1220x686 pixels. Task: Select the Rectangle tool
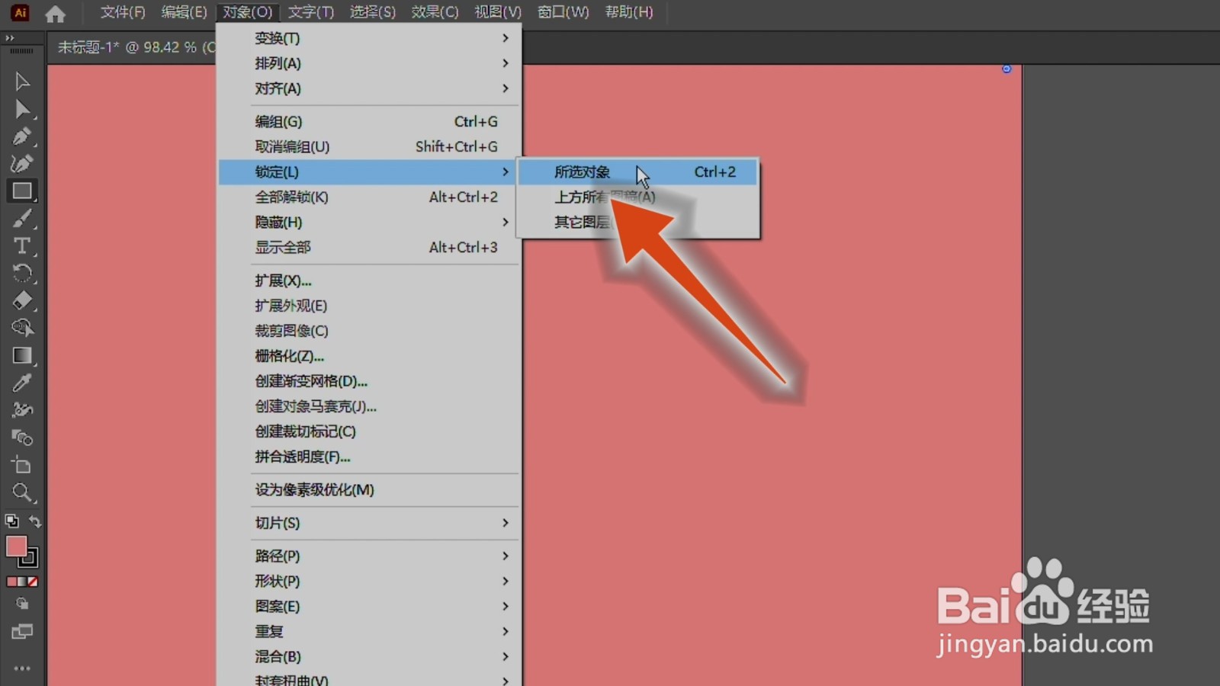pyautogui.click(x=22, y=191)
